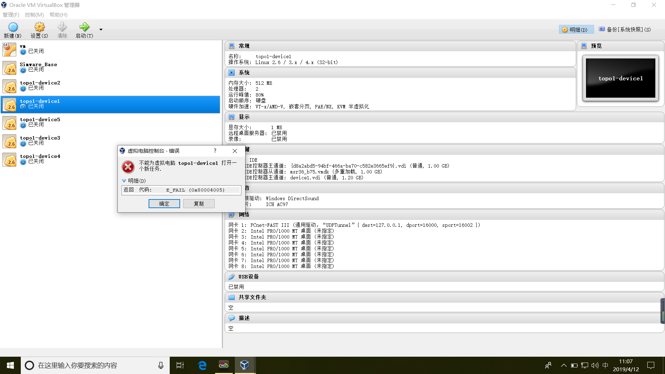Open the 控制(M) menu
The width and height of the screenshot is (665, 374).
click(34, 15)
